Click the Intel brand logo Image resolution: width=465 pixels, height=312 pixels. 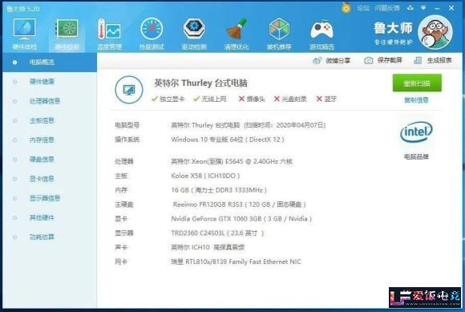[416, 132]
